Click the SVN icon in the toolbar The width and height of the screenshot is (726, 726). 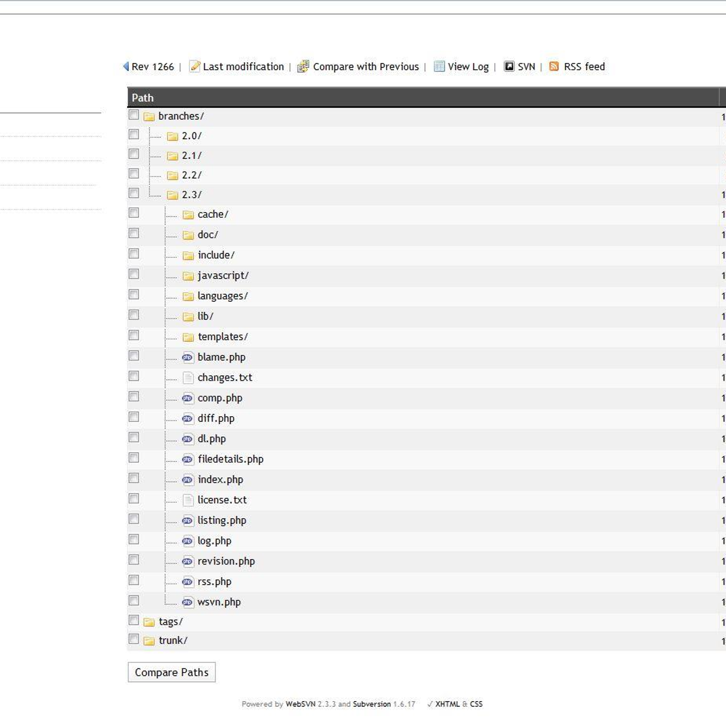coord(510,67)
